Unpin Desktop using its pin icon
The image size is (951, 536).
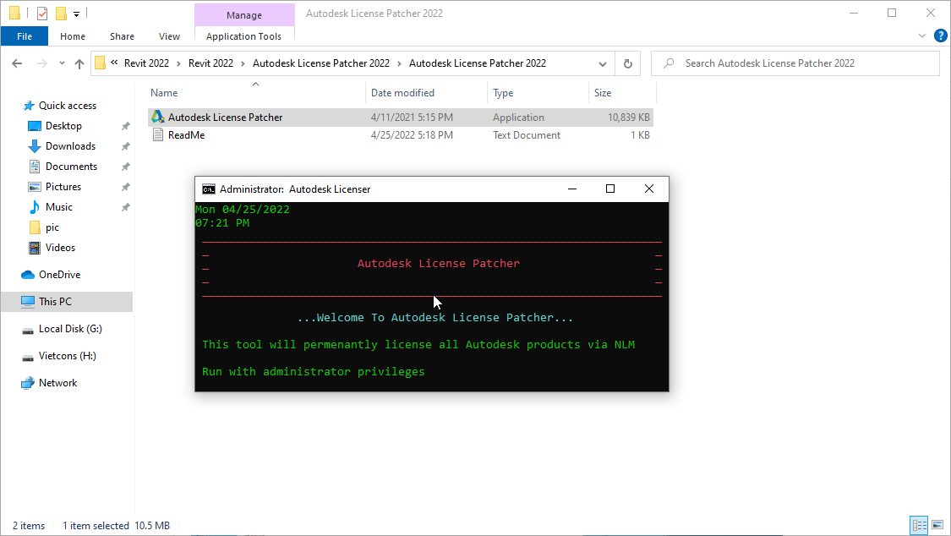pos(126,126)
